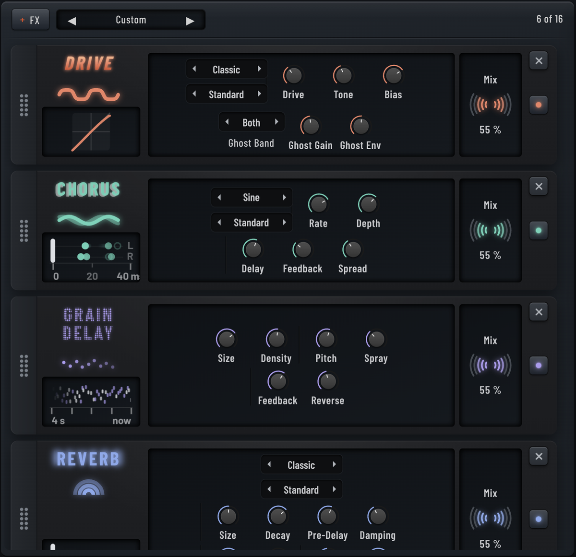The width and height of the screenshot is (576, 557).
Task: Grab the Drive module drag handle
Action: 24,105
